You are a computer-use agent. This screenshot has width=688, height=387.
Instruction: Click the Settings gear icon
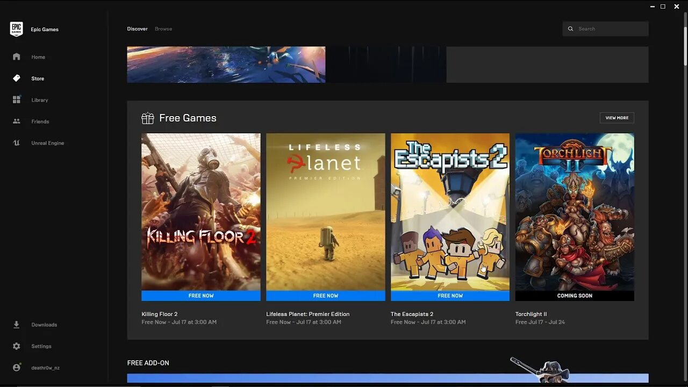pos(17,346)
